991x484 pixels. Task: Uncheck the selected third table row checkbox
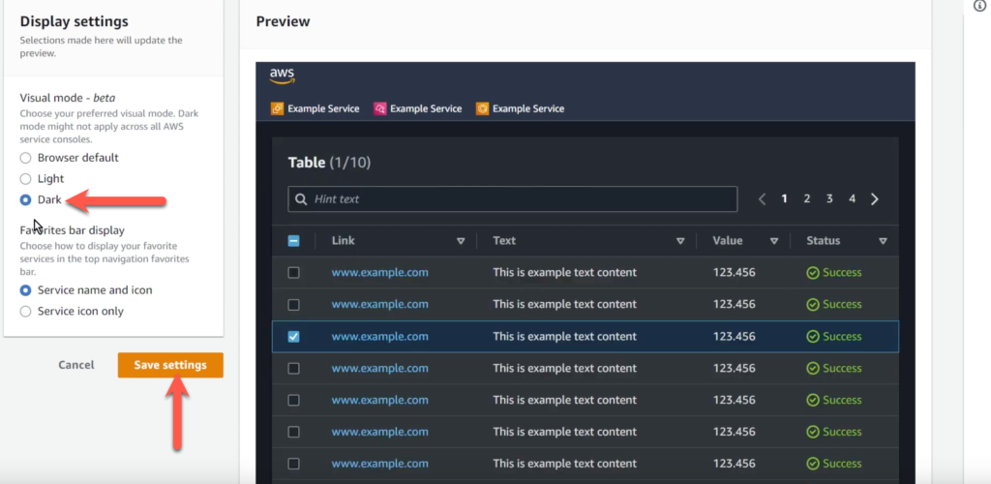pyautogui.click(x=294, y=337)
